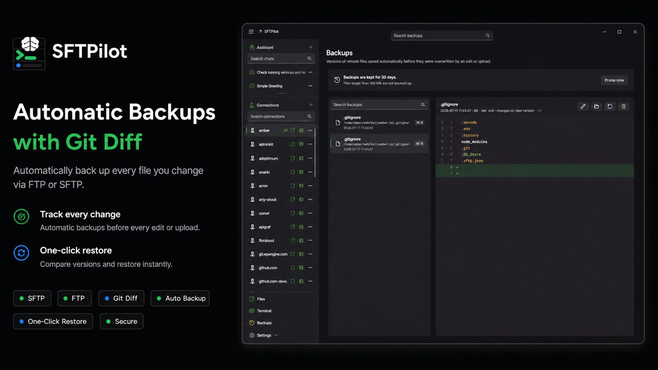
Task: Click search icon in top Search backups bar
Action: (488, 36)
